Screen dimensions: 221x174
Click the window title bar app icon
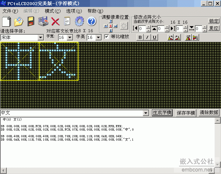(x=3, y=3)
